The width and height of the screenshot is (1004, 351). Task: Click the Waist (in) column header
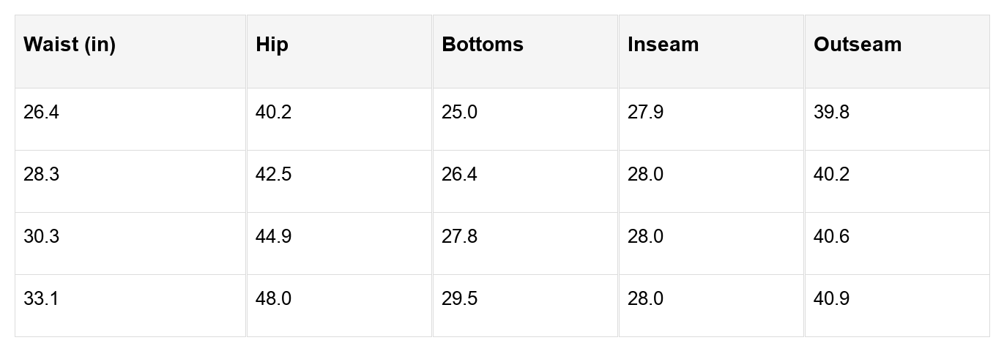point(70,45)
